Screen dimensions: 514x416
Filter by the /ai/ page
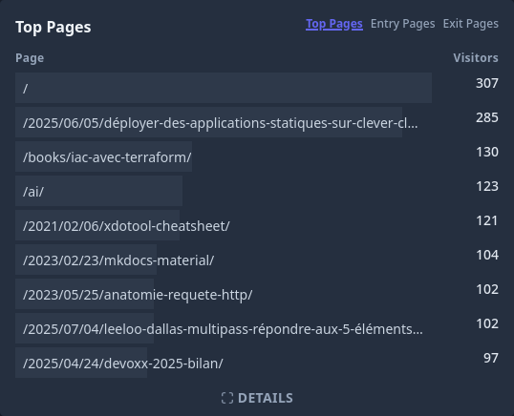point(33,192)
